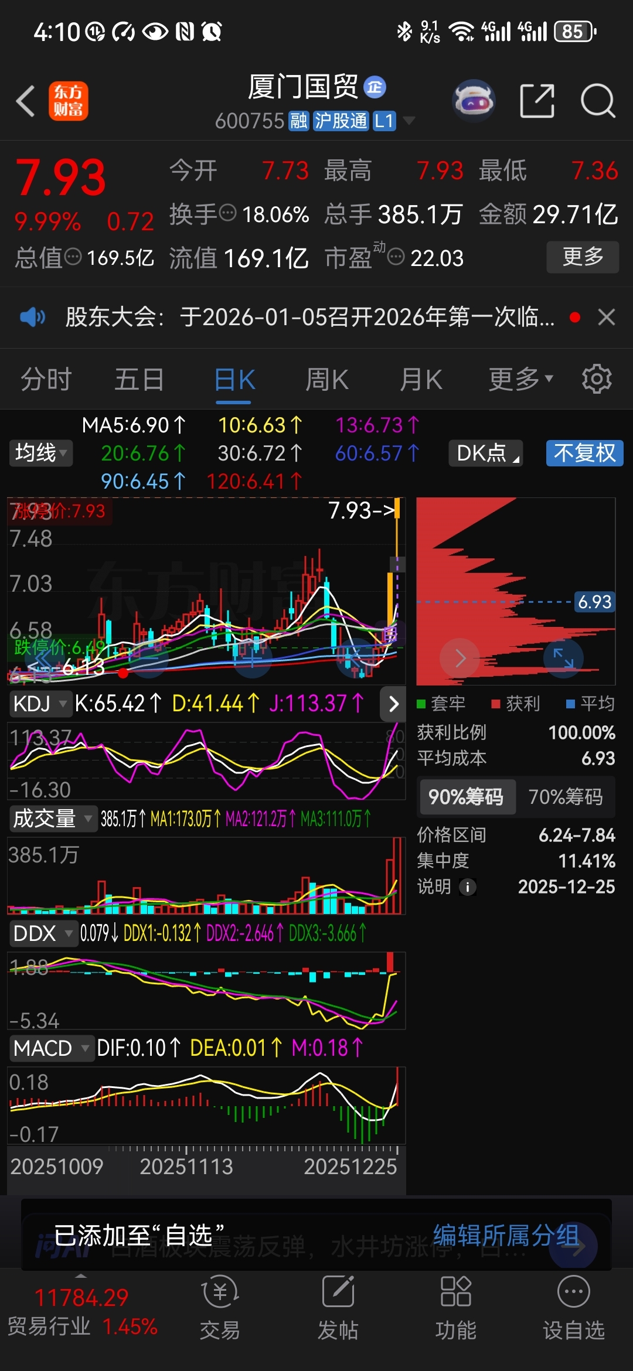633x1371 pixels.
Task: Expand the 更多 chart period dropdown
Action: (520, 380)
